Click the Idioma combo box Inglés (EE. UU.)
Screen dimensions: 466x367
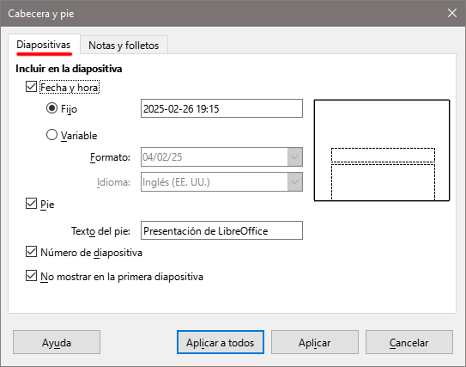tap(221, 181)
